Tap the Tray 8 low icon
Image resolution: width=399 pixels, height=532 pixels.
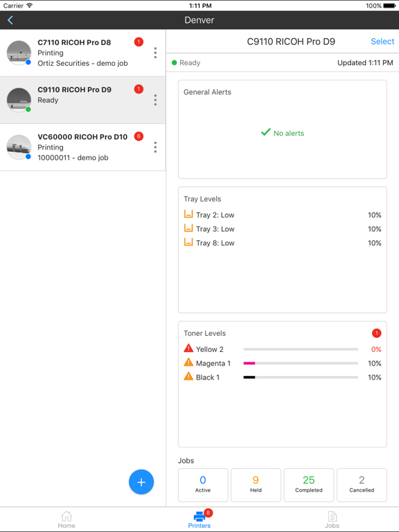(188, 242)
